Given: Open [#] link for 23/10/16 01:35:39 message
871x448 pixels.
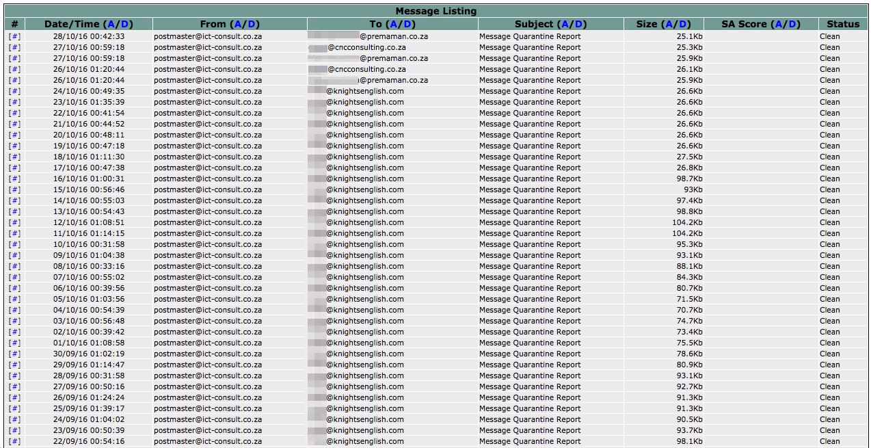Looking at the screenshot, I should pos(14,102).
